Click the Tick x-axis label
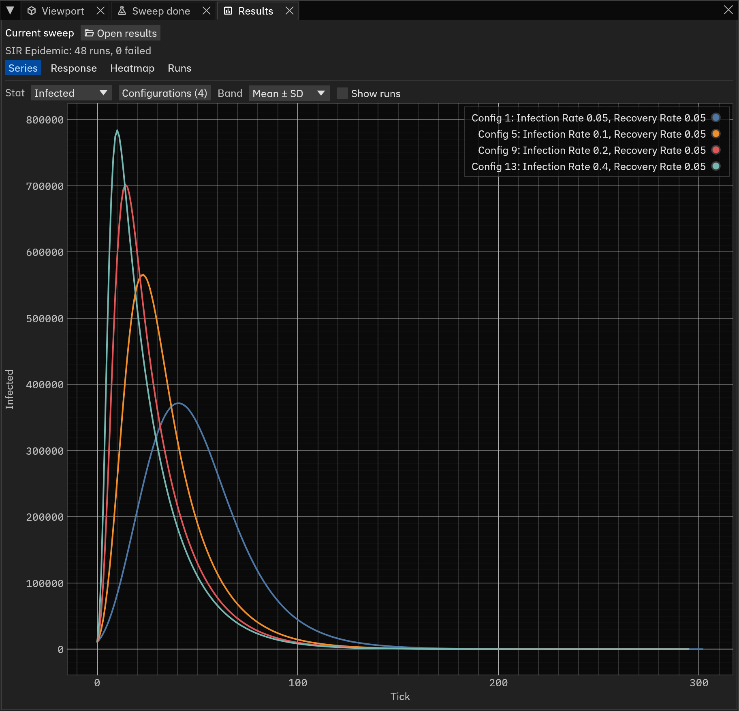This screenshot has width=739, height=711. pyautogui.click(x=400, y=696)
